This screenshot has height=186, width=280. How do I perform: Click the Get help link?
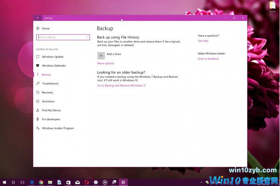(203, 41)
